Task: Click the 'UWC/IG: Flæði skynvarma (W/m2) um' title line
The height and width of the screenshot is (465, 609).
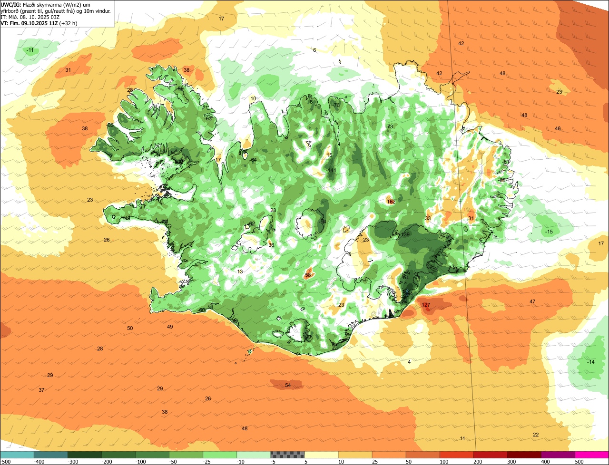Action: coord(46,4)
